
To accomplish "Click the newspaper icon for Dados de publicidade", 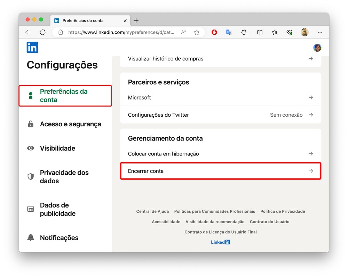I will (31, 209).
